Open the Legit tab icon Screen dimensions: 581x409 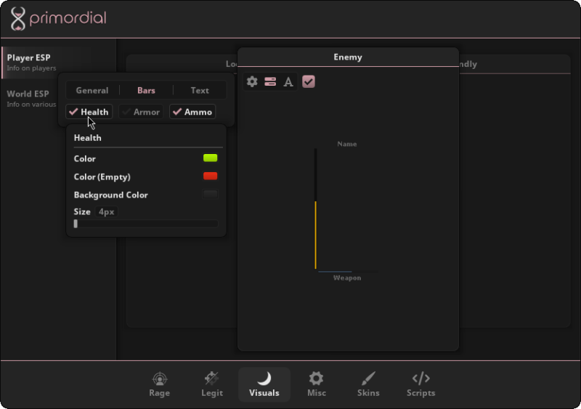212,378
